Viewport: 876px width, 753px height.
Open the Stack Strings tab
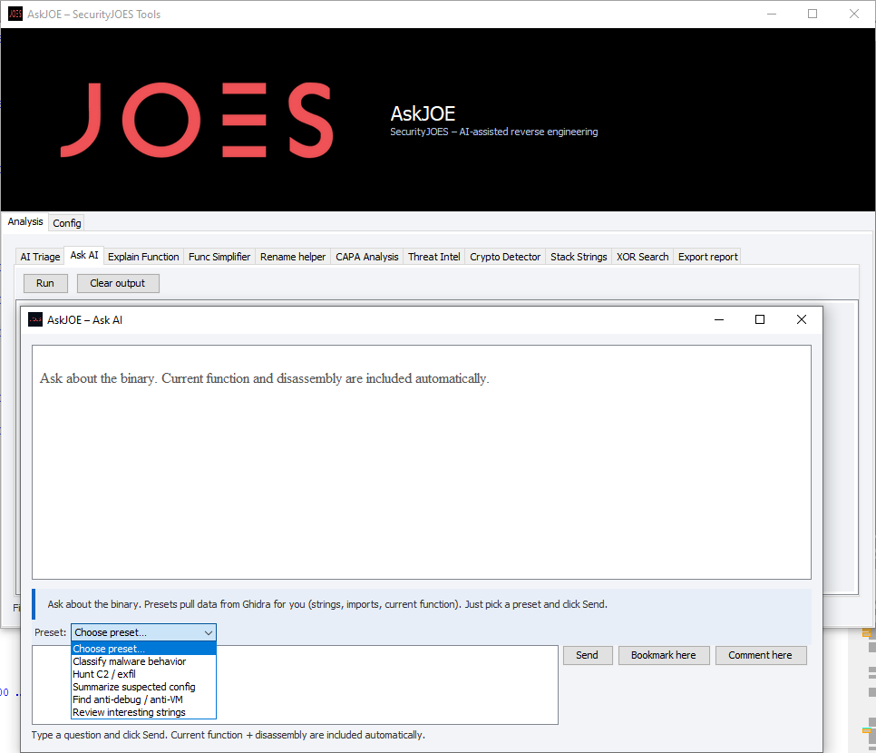579,257
